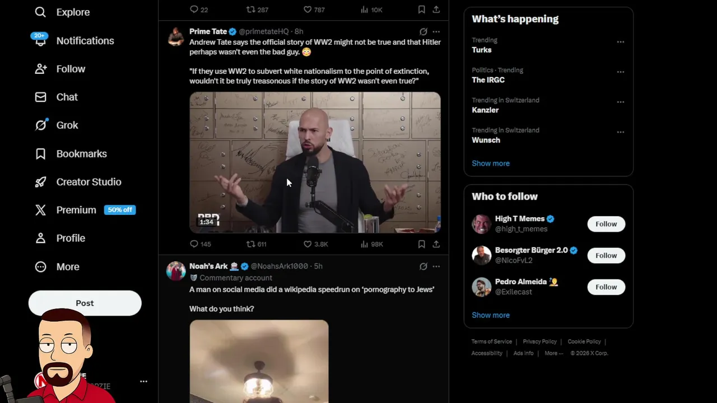This screenshot has width=717, height=403.
Task: Follow the High T Memes account
Action: [x=606, y=224]
